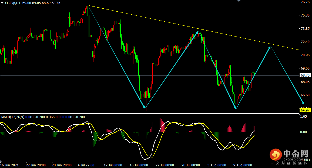Select the 12 Jul 00:00 time label
The image size is (312, 168).
point(113,165)
